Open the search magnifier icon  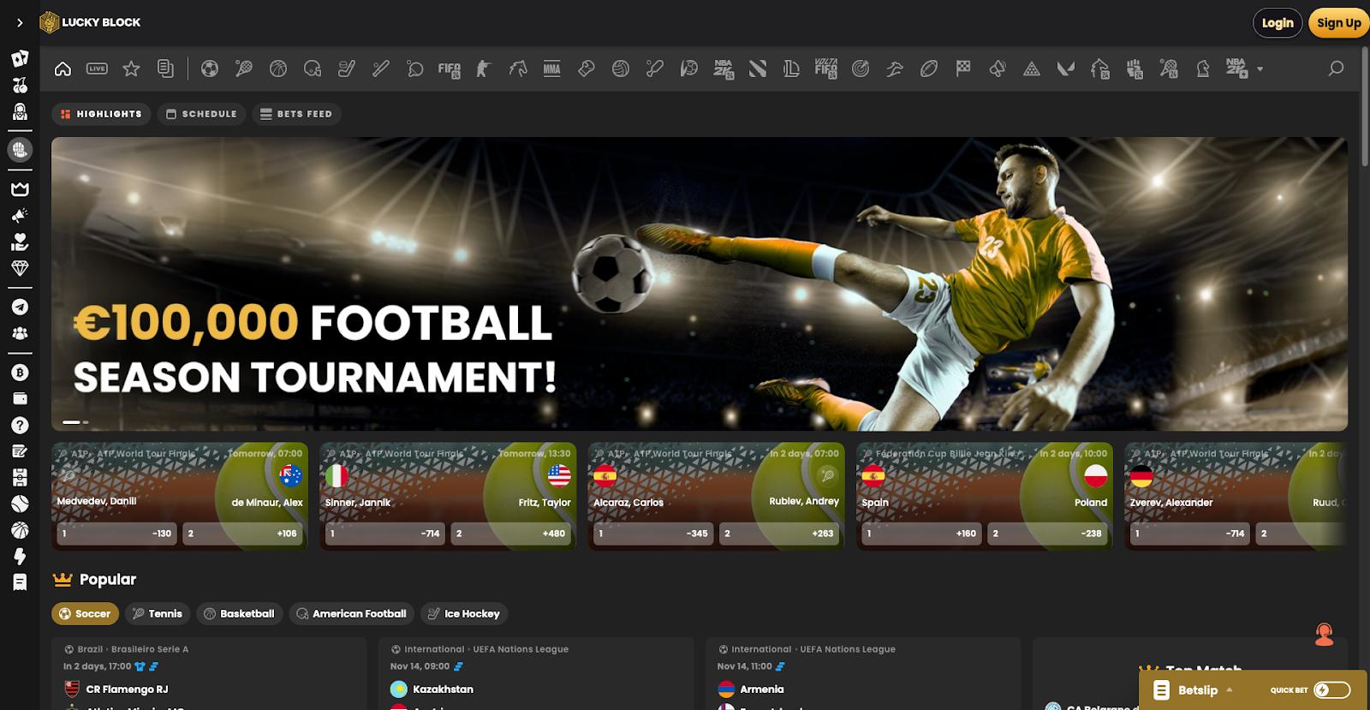tap(1336, 69)
